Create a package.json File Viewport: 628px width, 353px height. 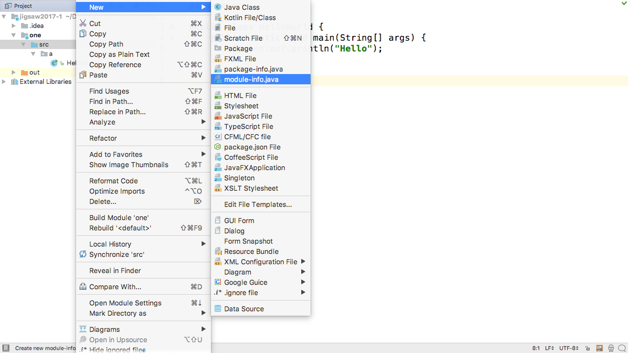(252, 147)
